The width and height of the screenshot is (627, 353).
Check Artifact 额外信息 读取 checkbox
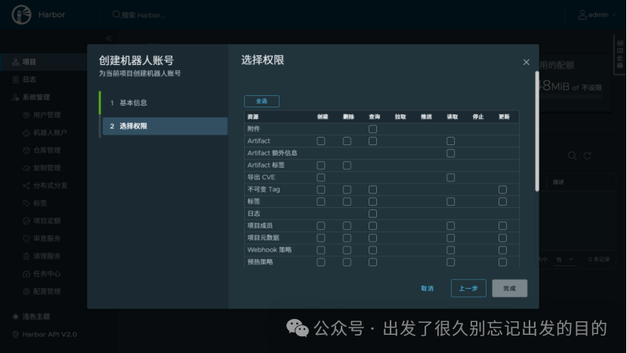451,153
